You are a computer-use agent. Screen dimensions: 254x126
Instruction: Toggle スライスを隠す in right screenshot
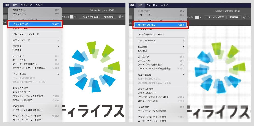click(160, 89)
